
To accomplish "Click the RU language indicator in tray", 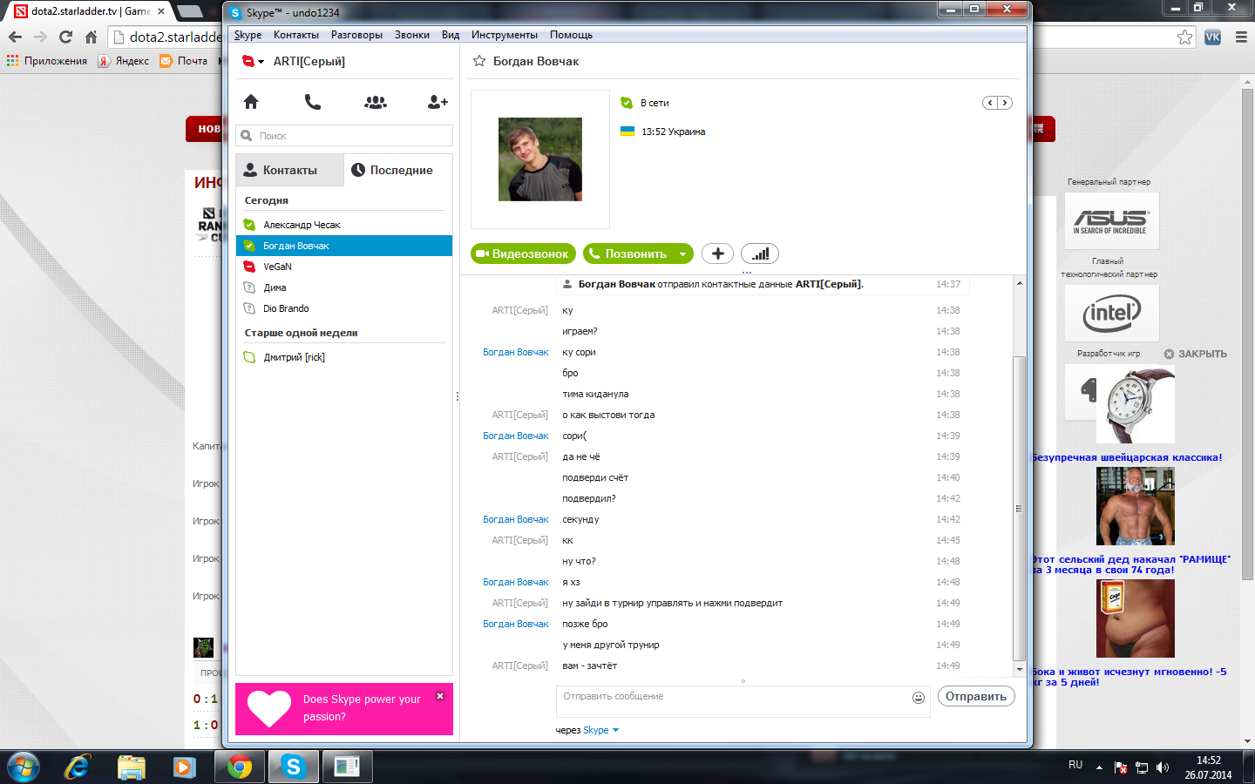I will [x=1075, y=765].
